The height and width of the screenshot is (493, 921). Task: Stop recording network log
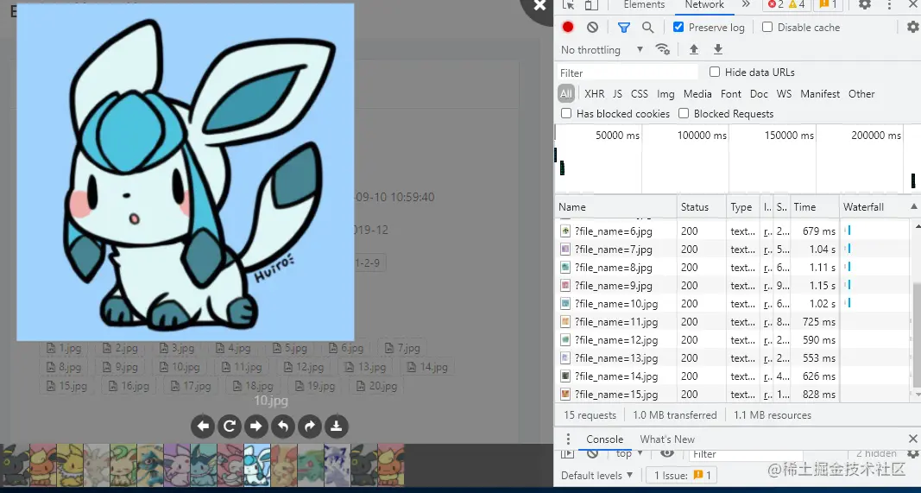tap(567, 27)
